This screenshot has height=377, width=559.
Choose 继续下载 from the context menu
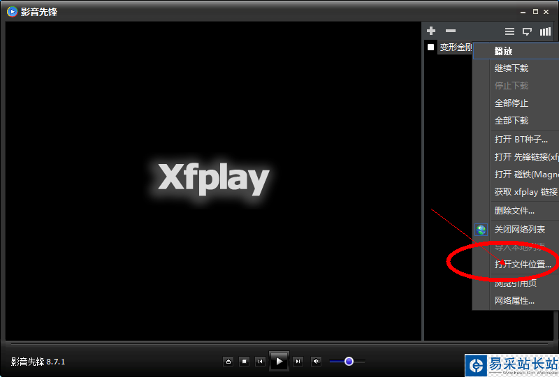coord(516,68)
